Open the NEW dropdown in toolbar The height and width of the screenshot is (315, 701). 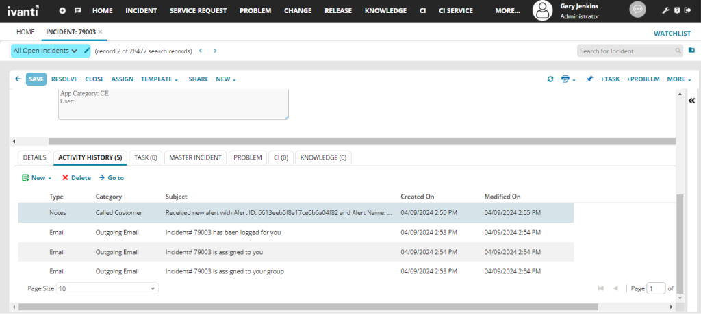[226, 79]
